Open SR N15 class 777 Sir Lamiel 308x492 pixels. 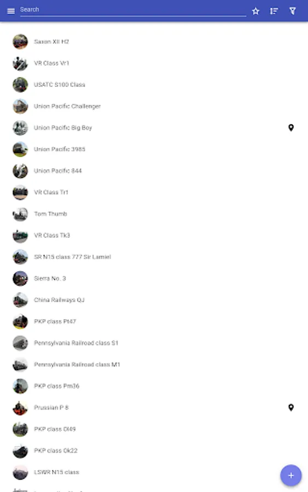(x=154, y=257)
